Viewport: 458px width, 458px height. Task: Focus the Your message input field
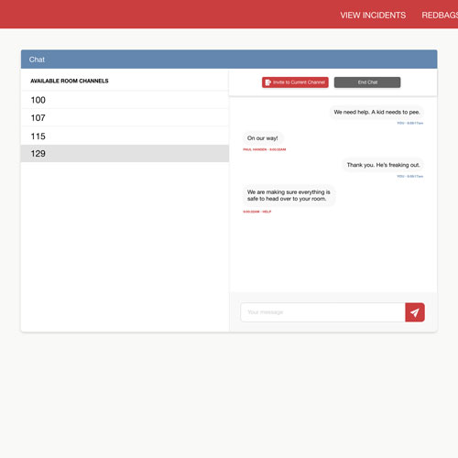click(x=322, y=312)
